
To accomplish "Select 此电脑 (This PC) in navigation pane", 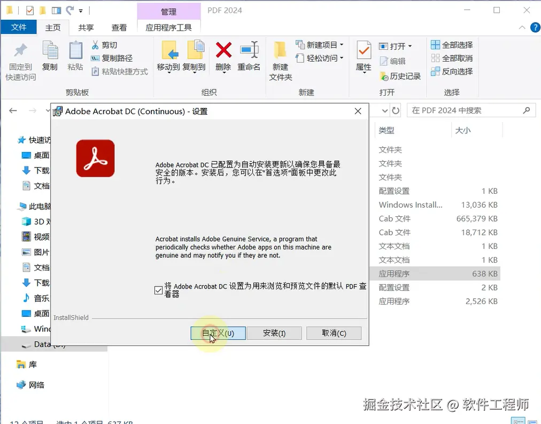I will pyautogui.click(x=34, y=206).
